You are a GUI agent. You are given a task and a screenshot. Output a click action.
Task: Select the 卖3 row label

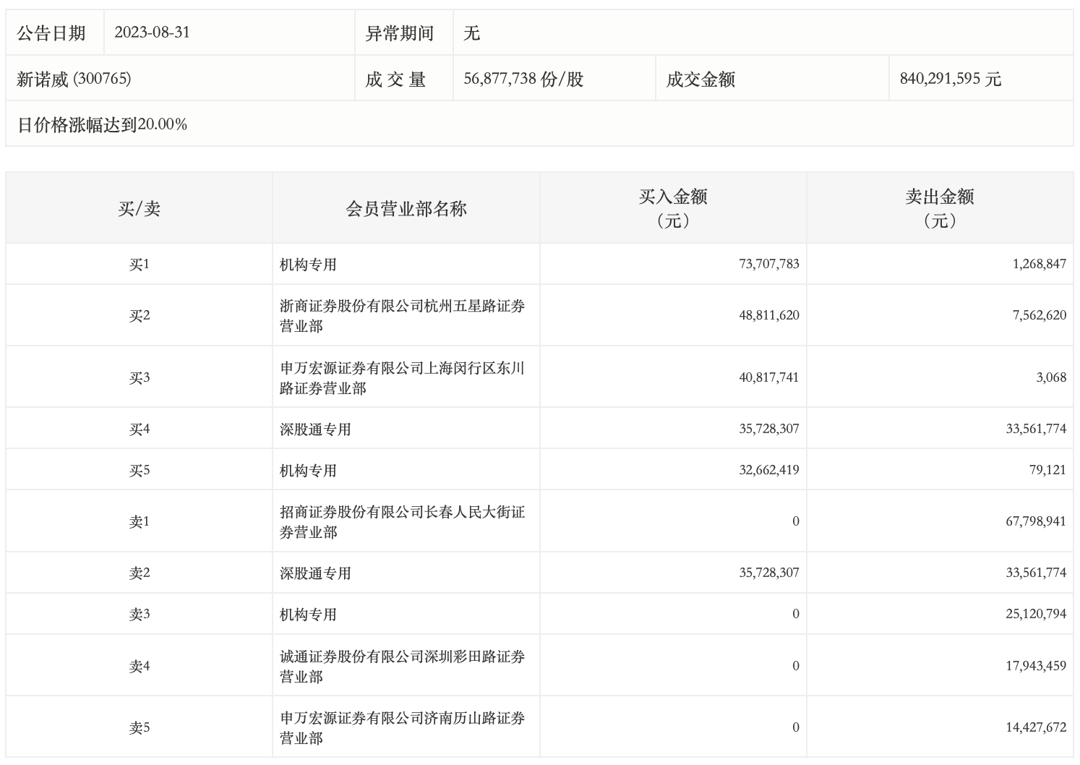pyautogui.click(x=139, y=615)
